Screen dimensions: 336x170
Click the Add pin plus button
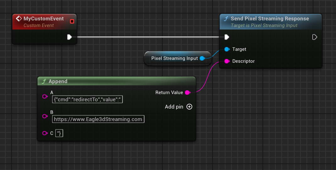tap(189, 107)
